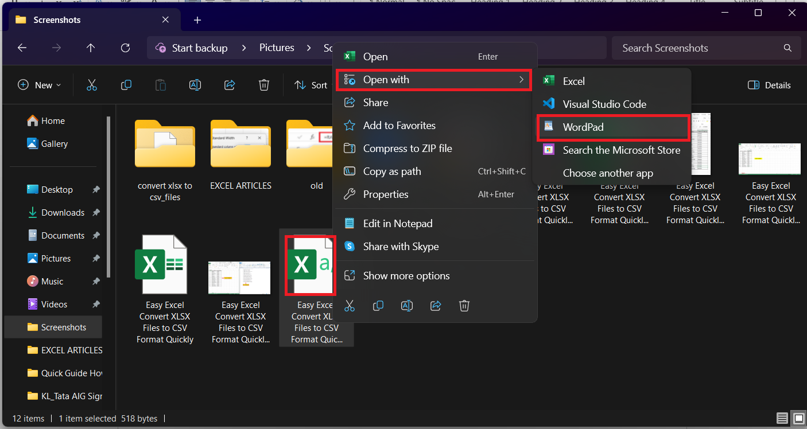Select the EXCEL ARTICLES folder thumbnail

[x=240, y=156]
